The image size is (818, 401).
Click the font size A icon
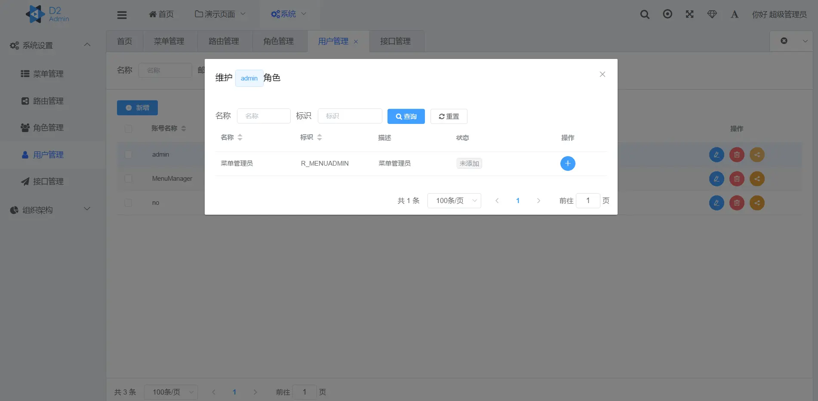(x=735, y=14)
